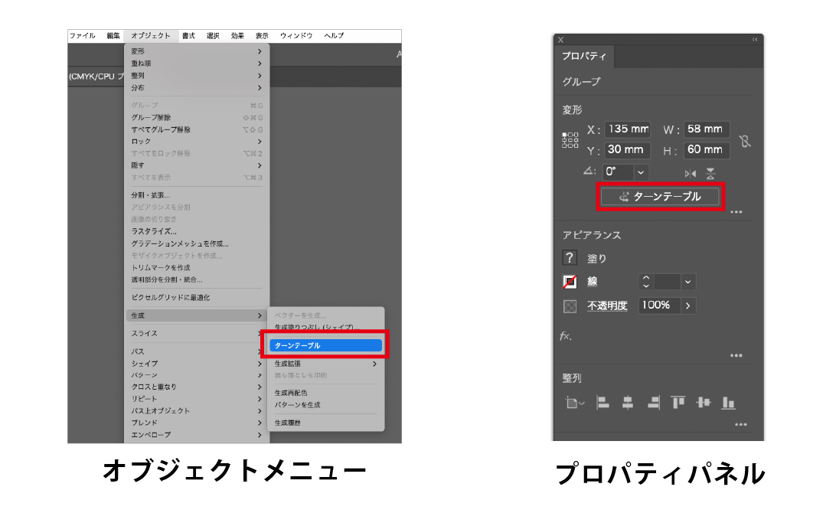
Task: Click the flip vertical icon
Action: tap(710, 173)
